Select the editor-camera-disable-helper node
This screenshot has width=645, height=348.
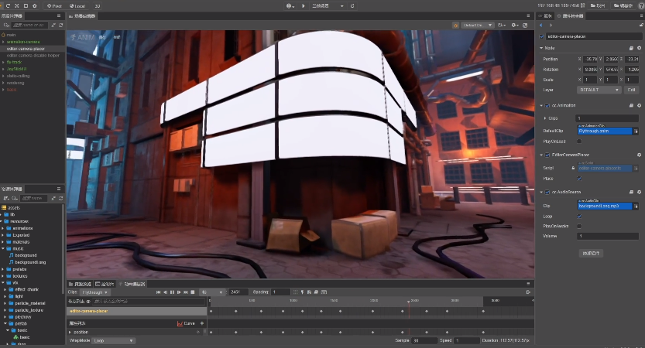click(x=32, y=55)
